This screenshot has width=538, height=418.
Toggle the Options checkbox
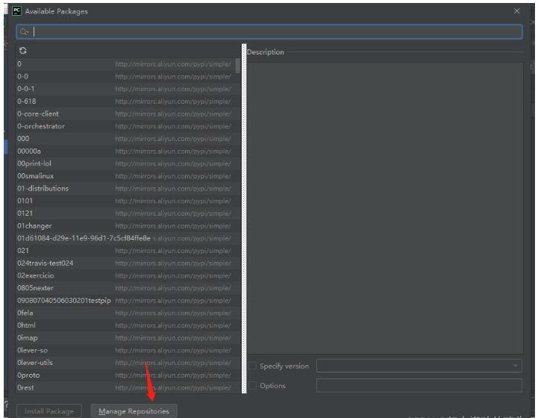(253, 385)
